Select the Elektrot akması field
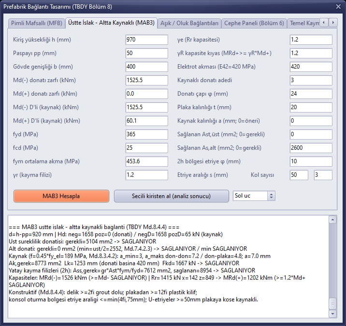346x326 pixels. point(311,67)
